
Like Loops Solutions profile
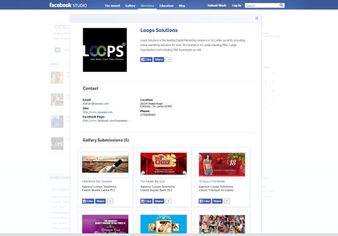tap(146, 59)
